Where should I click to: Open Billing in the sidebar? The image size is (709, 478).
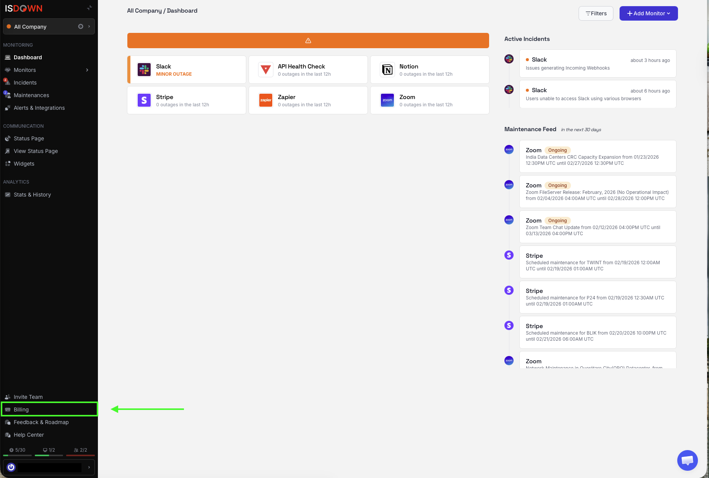coord(21,410)
